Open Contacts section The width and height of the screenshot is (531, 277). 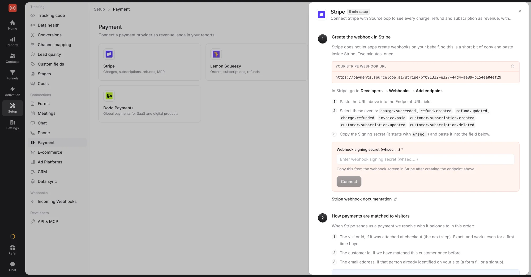point(12,58)
